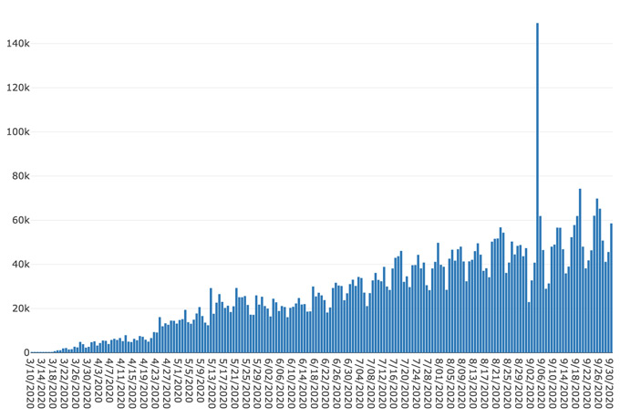
Task: Click the 8/21/2020 date label
Action: coord(496,382)
